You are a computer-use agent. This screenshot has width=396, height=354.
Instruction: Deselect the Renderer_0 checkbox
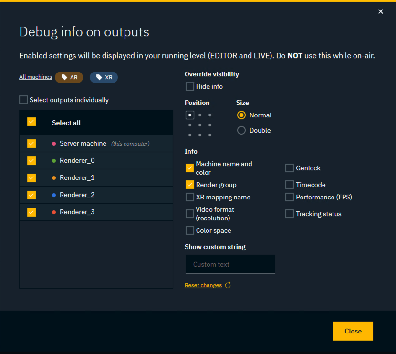(31, 161)
